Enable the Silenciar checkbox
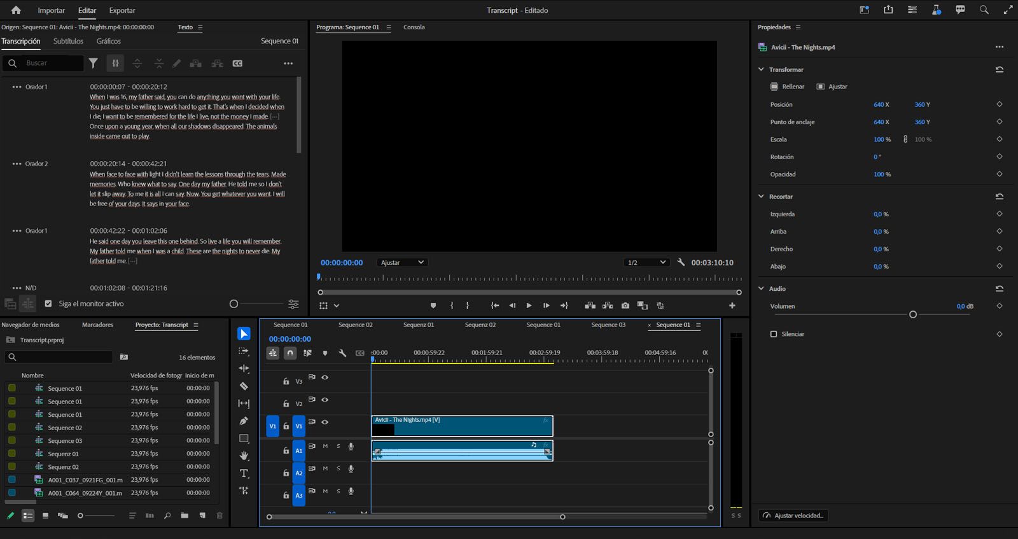 pos(774,334)
